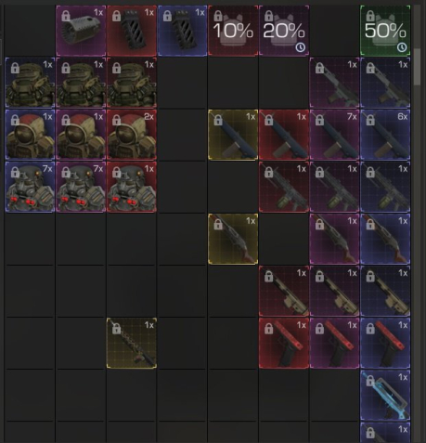
Task: Select the 7x purple blue-SMG stack
Action: pos(334,135)
